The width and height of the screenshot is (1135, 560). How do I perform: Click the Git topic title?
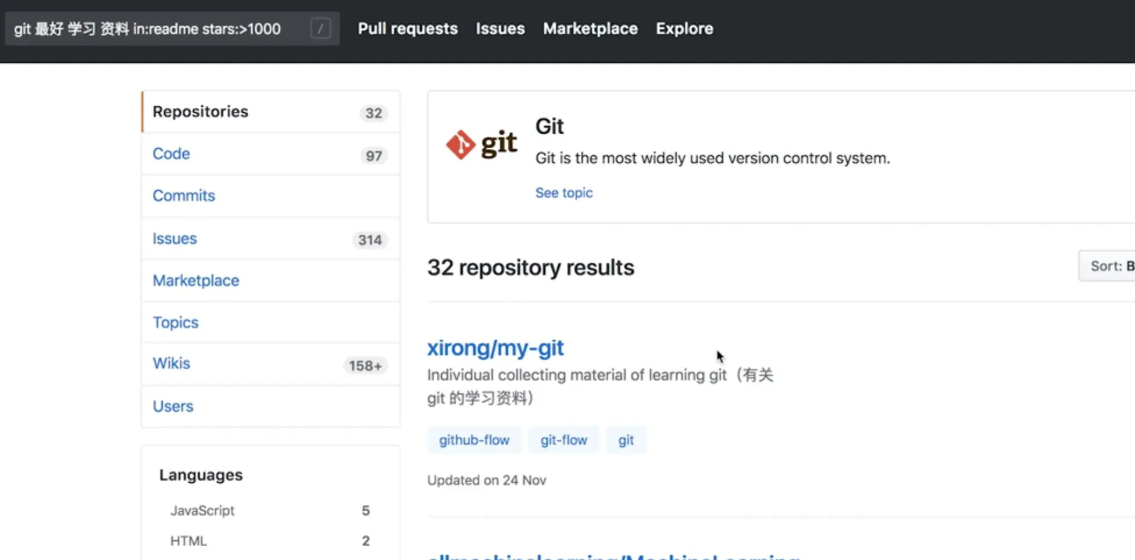pyautogui.click(x=549, y=127)
